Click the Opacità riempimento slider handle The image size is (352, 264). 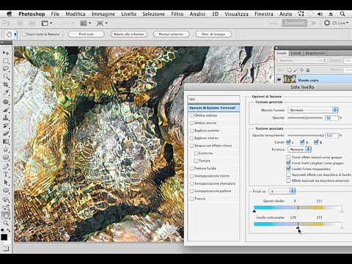pos(322,135)
